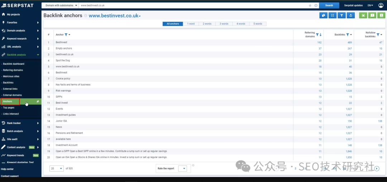
Task: Open Content analysis in the sidebar
Action: point(16,147)
